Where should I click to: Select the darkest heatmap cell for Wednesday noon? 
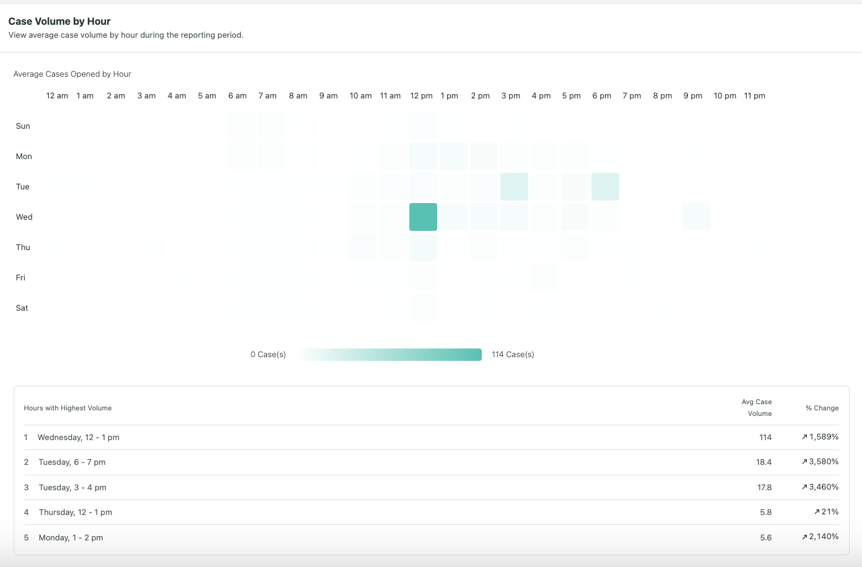pyautogui.click(x=423, y=217)
